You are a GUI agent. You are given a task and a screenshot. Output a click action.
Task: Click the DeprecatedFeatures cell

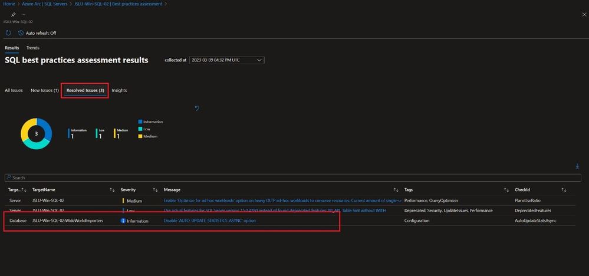532,211
